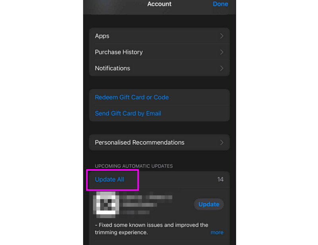Click the 14 pending updates count
Screen dimensions: 318x245
point(220,179)
